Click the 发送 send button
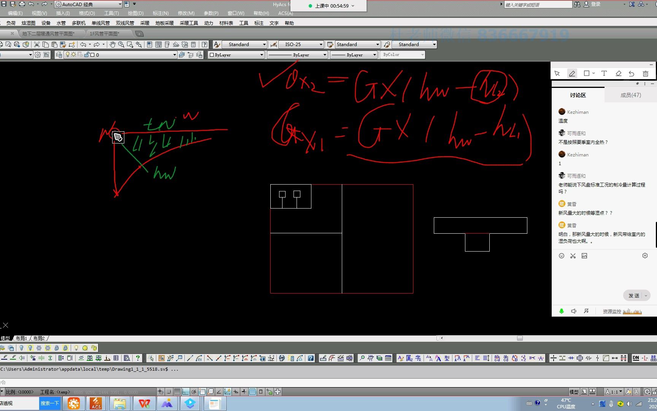Image resolution: width=657 pixels, height=411 pixels. [x=633, y=295]
